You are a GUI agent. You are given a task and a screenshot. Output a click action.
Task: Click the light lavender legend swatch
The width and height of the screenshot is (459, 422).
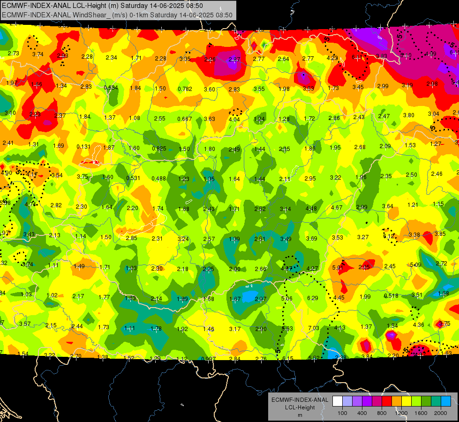pos(347,401)
